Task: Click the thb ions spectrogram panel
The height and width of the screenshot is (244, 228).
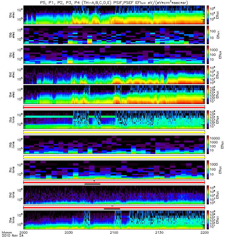Action: tap(114, 145)
